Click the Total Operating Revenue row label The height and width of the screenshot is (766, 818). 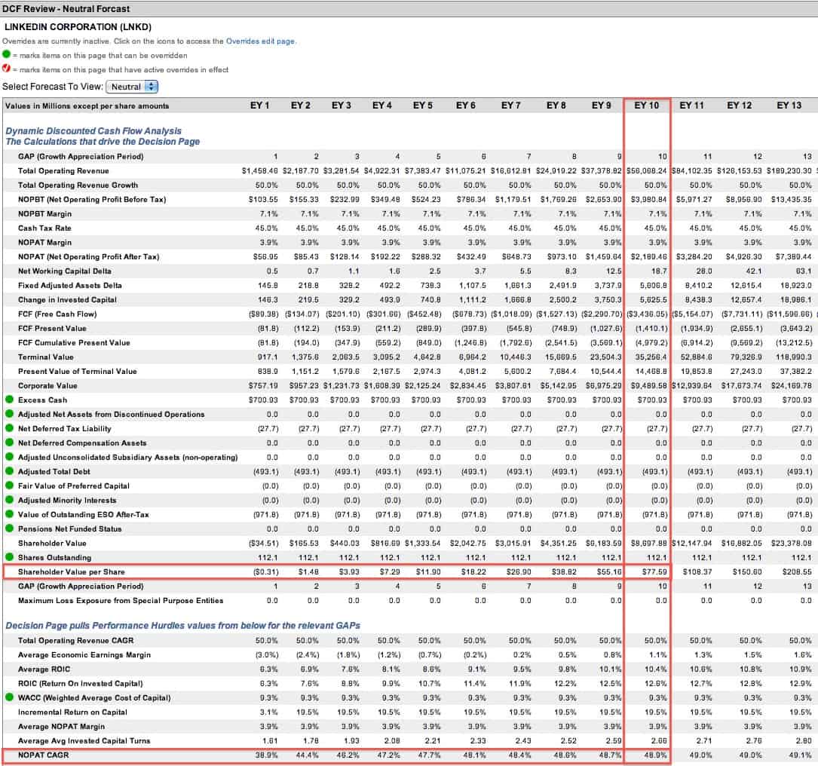tap(63, 170)
